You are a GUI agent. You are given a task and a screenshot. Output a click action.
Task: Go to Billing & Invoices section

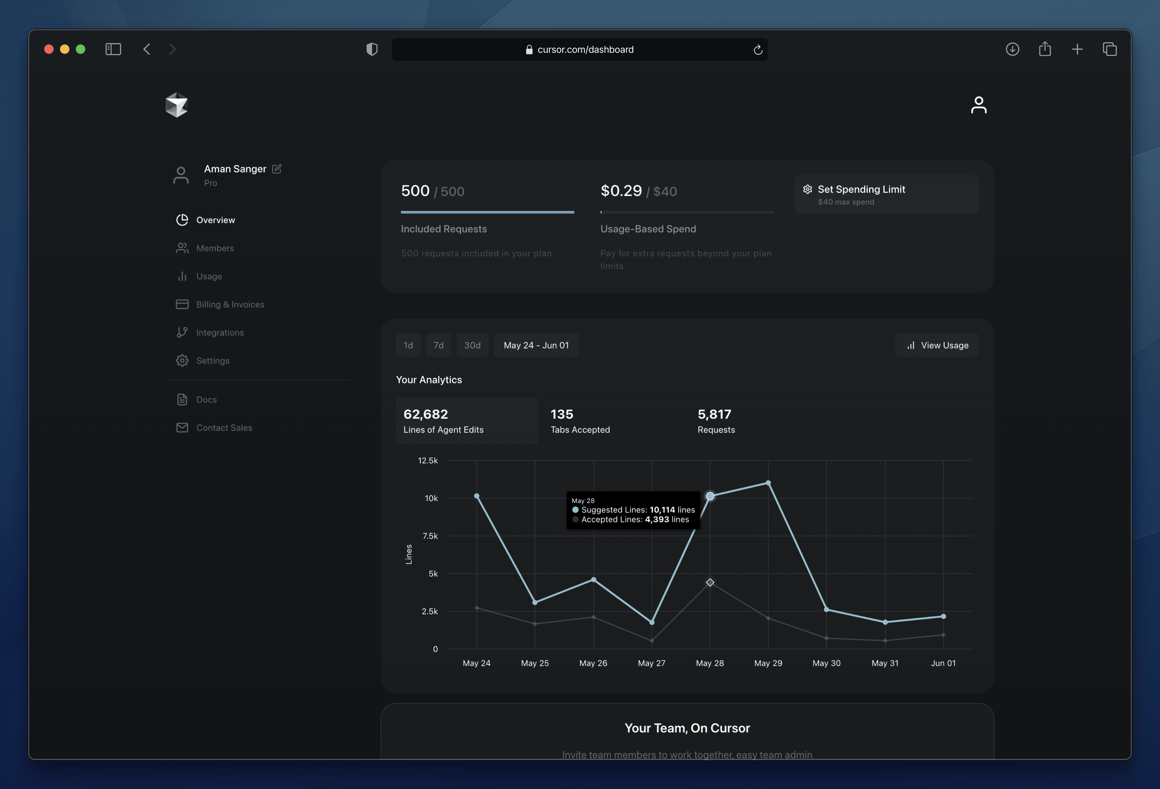[230, 304]
